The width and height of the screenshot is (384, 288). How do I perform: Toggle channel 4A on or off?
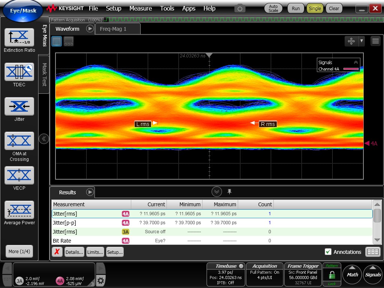[60, 281]
